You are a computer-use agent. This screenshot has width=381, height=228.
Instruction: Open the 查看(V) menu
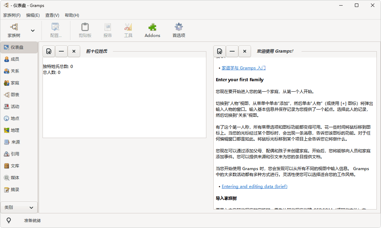[52, 15]
